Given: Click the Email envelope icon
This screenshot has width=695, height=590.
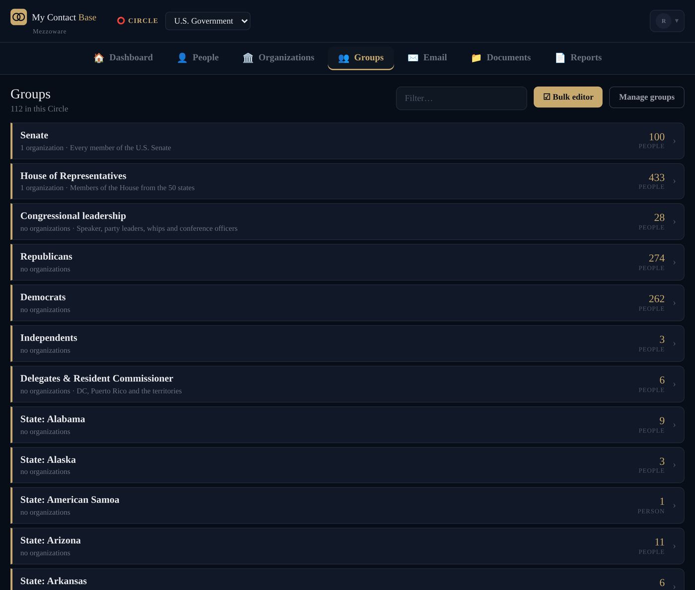Looking at the screenshot, I should [413, 58].
